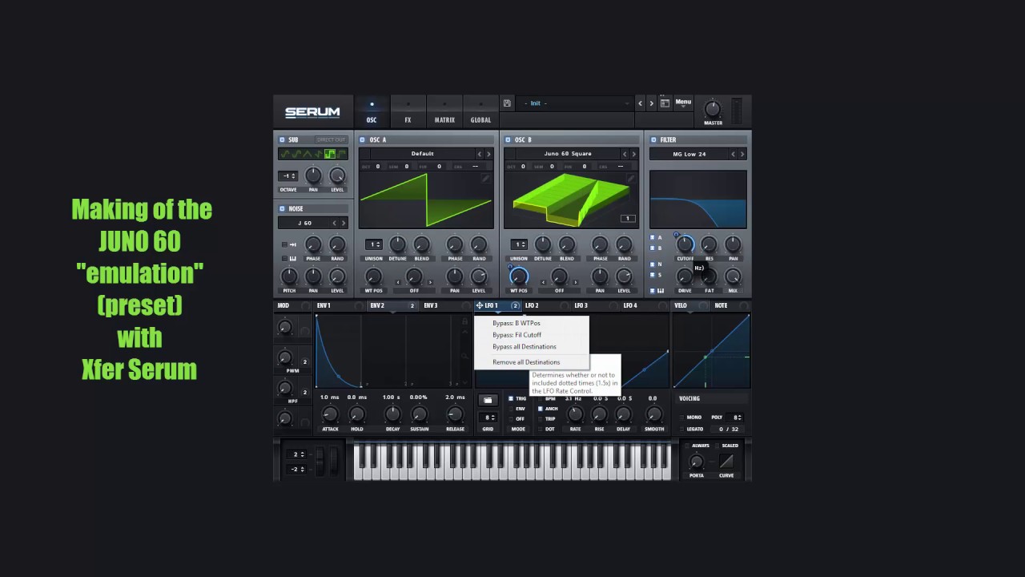Adjust the SUB octave stepper
This screenshot has width=1025, height=577.
(x=288, y=176)
